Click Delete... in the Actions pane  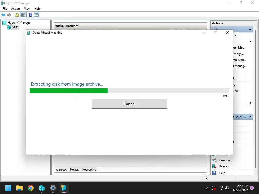[x=224, y=166]
